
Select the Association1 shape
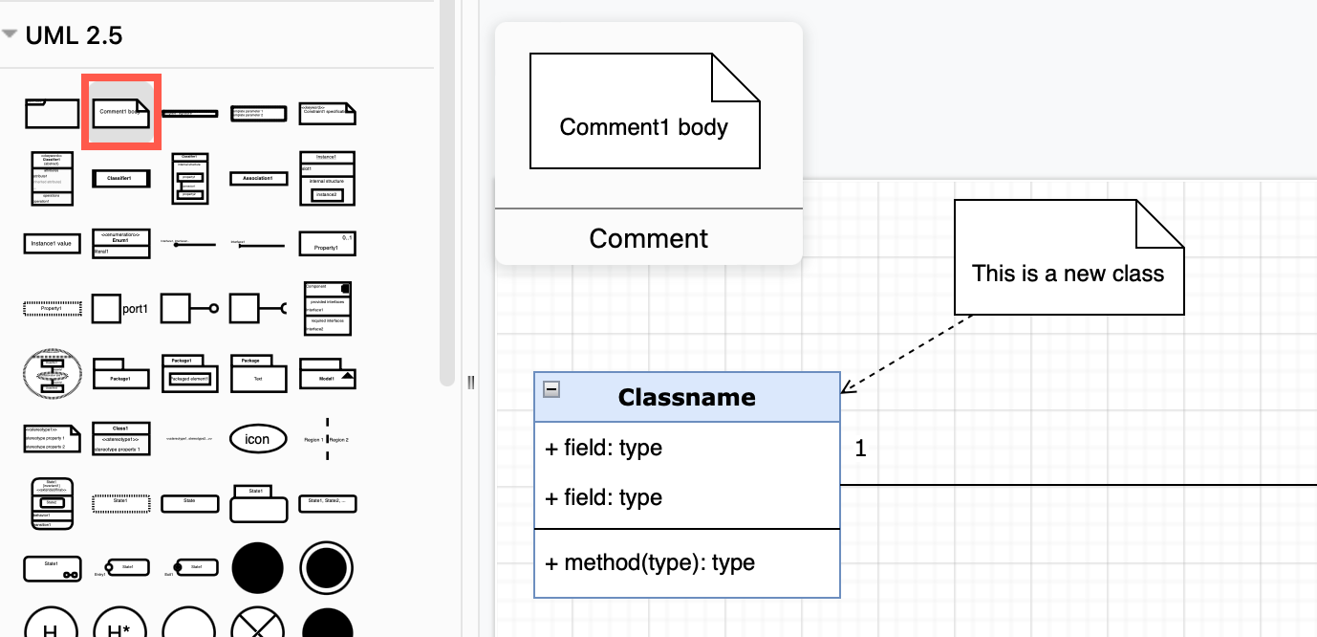(258, 178)
